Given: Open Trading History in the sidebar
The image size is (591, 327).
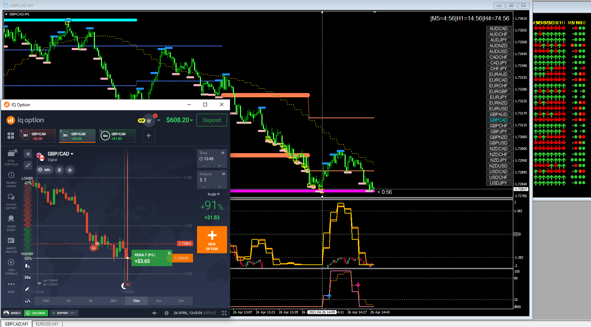Looking at the screenshot, I should (11, 180).
